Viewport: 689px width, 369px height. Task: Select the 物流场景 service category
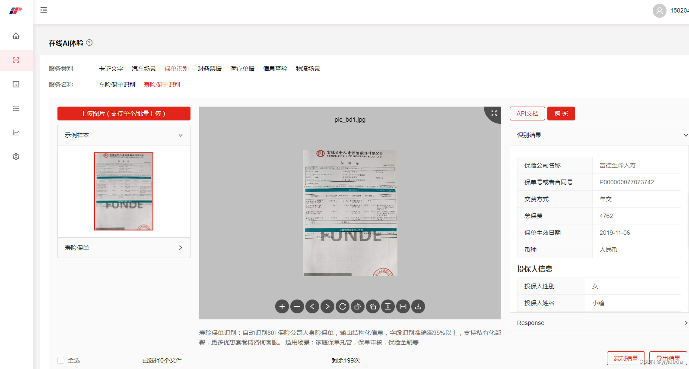308,69
